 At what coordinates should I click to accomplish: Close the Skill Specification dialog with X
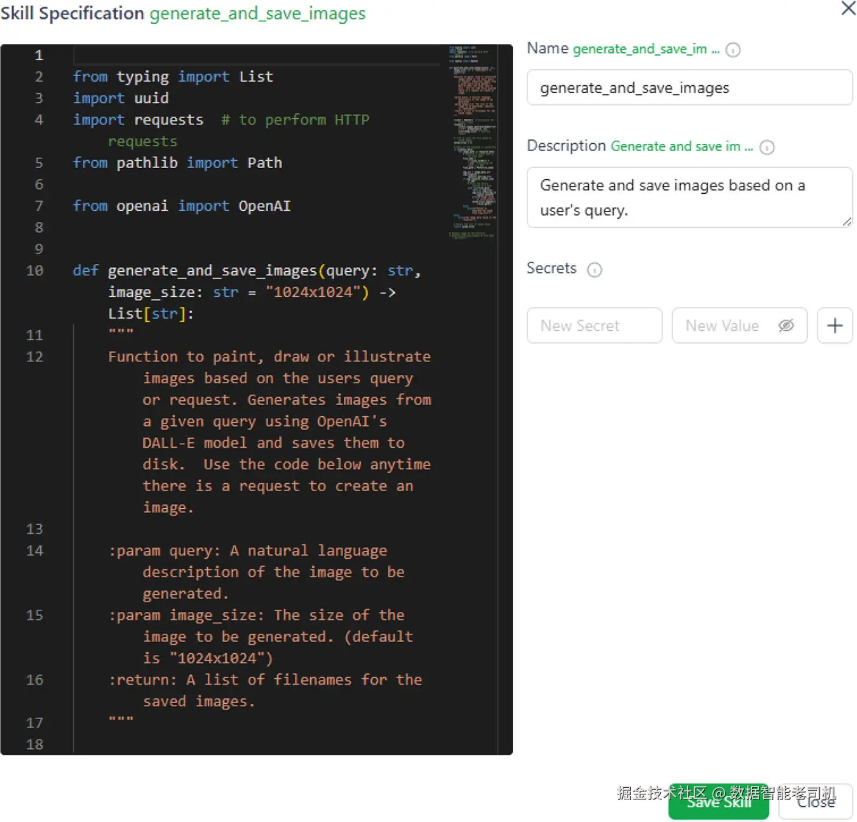(848, 9)
